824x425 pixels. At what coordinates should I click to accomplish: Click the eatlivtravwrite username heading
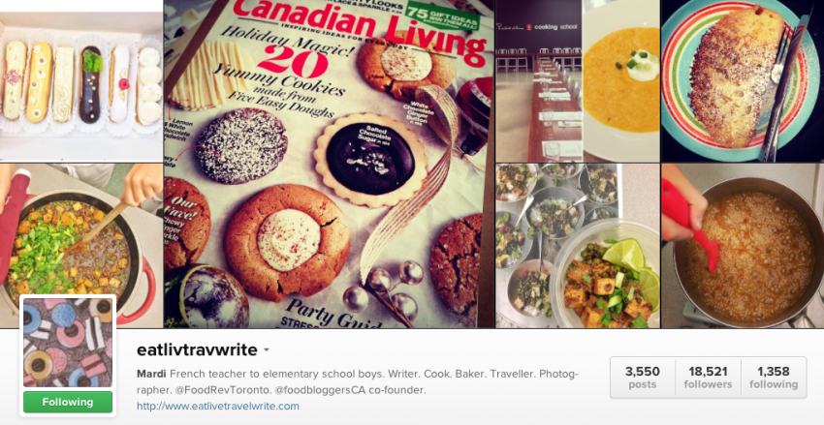tap(197, 349)
